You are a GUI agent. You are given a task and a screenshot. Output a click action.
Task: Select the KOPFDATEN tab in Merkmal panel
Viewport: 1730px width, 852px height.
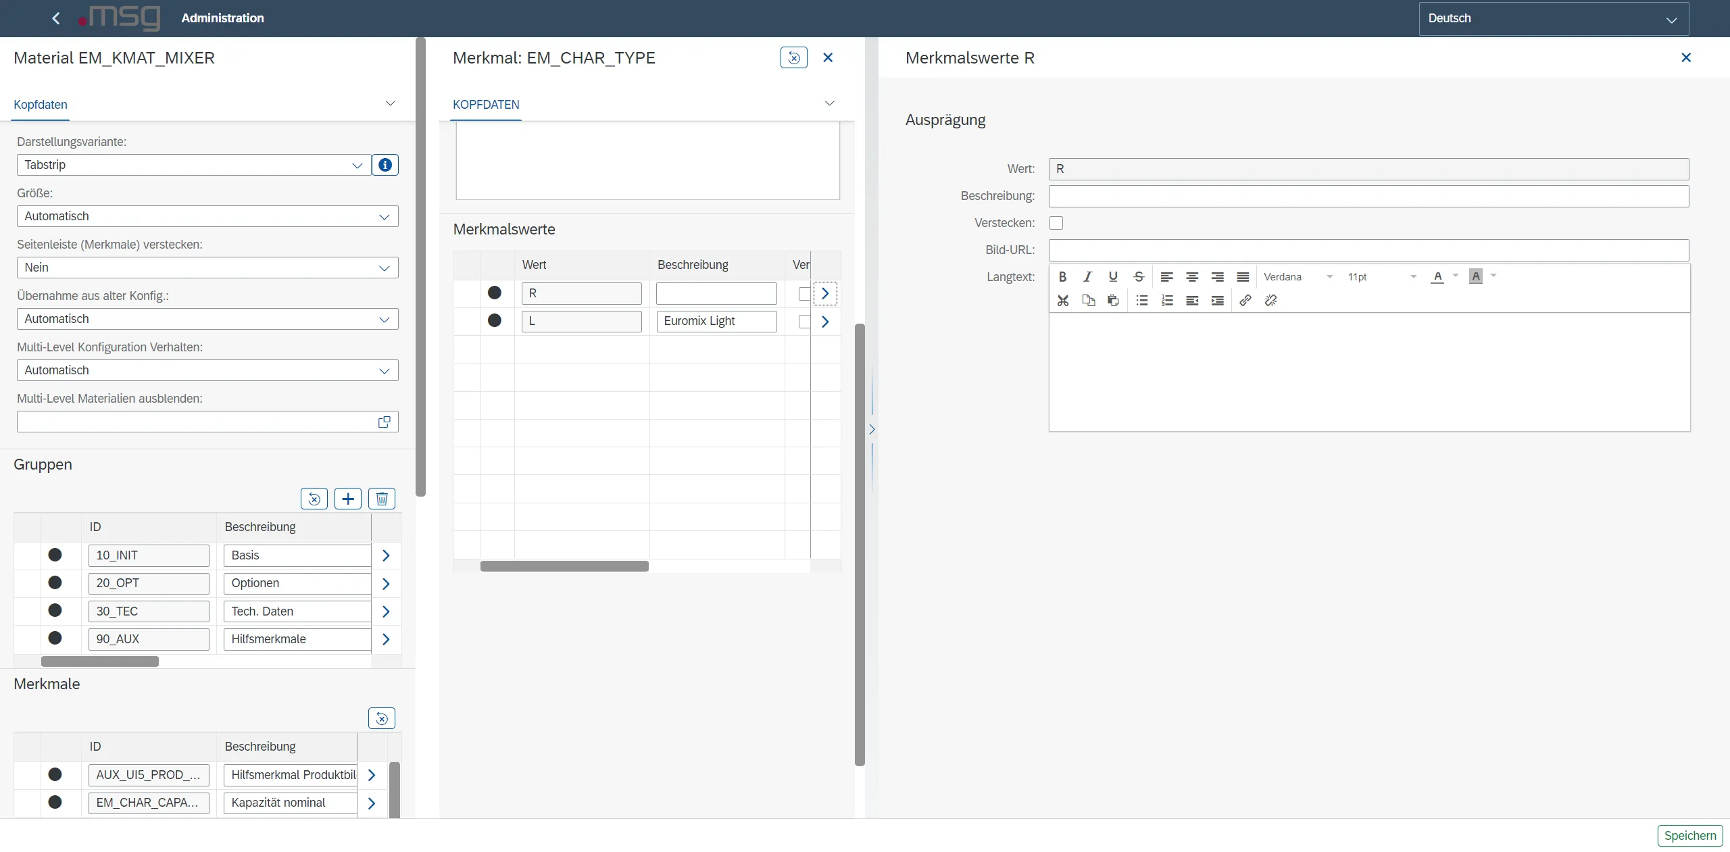pos(486,105)
